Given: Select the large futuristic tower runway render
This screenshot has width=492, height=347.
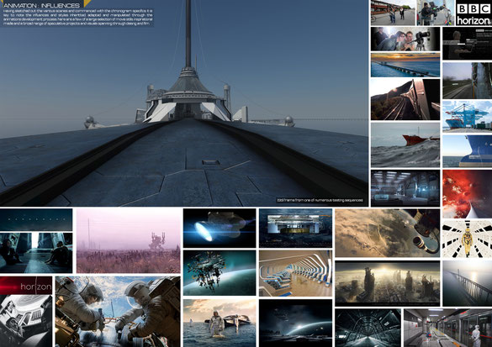Looking at the screenshot, I should [184, 103].
